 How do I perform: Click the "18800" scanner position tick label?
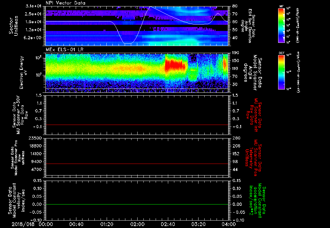click(x=35, y=146)
